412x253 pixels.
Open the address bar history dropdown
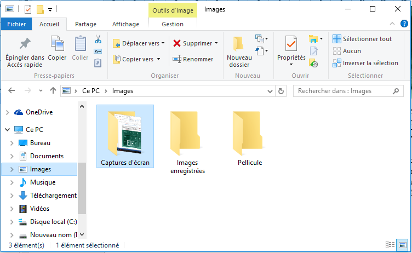pos(270,91)
